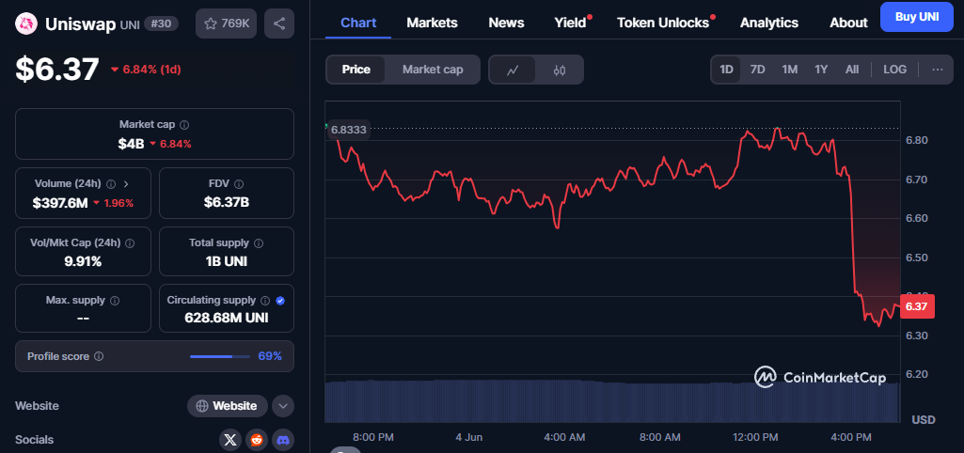Click the $6.37B FDV value
964x453 pixels.
(227, 202)
